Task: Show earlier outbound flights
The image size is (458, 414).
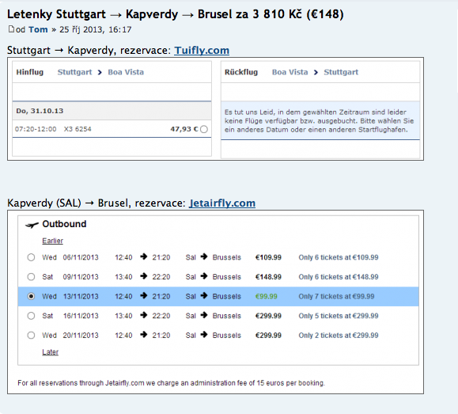Action: [x=52, y=241]
